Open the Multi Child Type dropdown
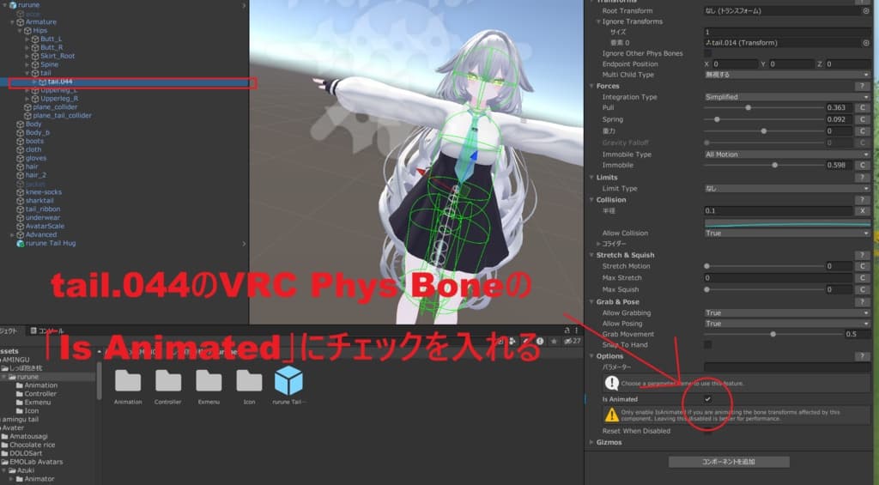 tap(787, 75)
